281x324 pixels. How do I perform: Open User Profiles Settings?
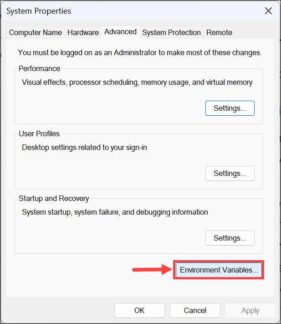click(x=230, y=173)
